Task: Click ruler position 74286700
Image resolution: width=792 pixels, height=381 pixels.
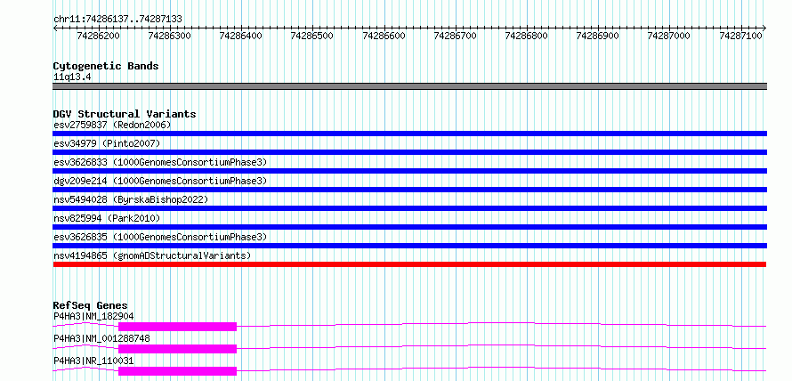Action: (x=455, y=36)
